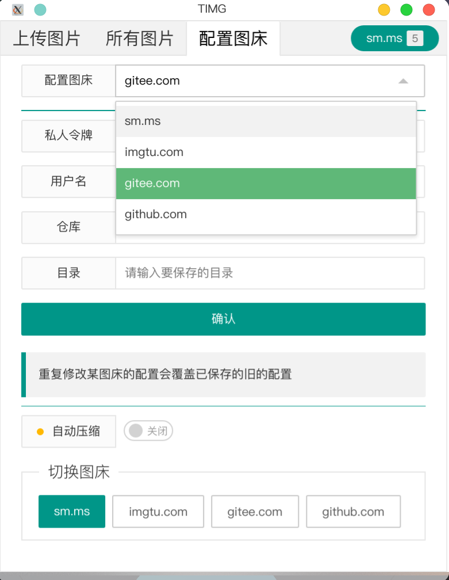Click the X11 app icon in title bar
Image resolution: width=449 pixels, height=580 pixels.
coord(17,10)
